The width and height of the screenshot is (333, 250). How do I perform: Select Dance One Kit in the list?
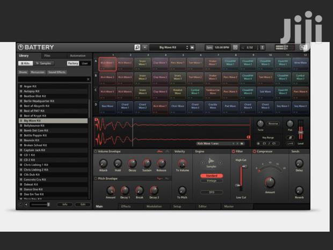tap(53, 189)
